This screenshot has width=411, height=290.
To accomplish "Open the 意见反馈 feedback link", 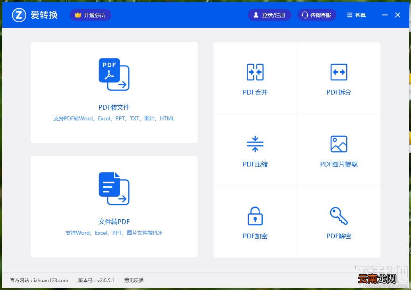I will pyautogui.click(x=134, y=280).
